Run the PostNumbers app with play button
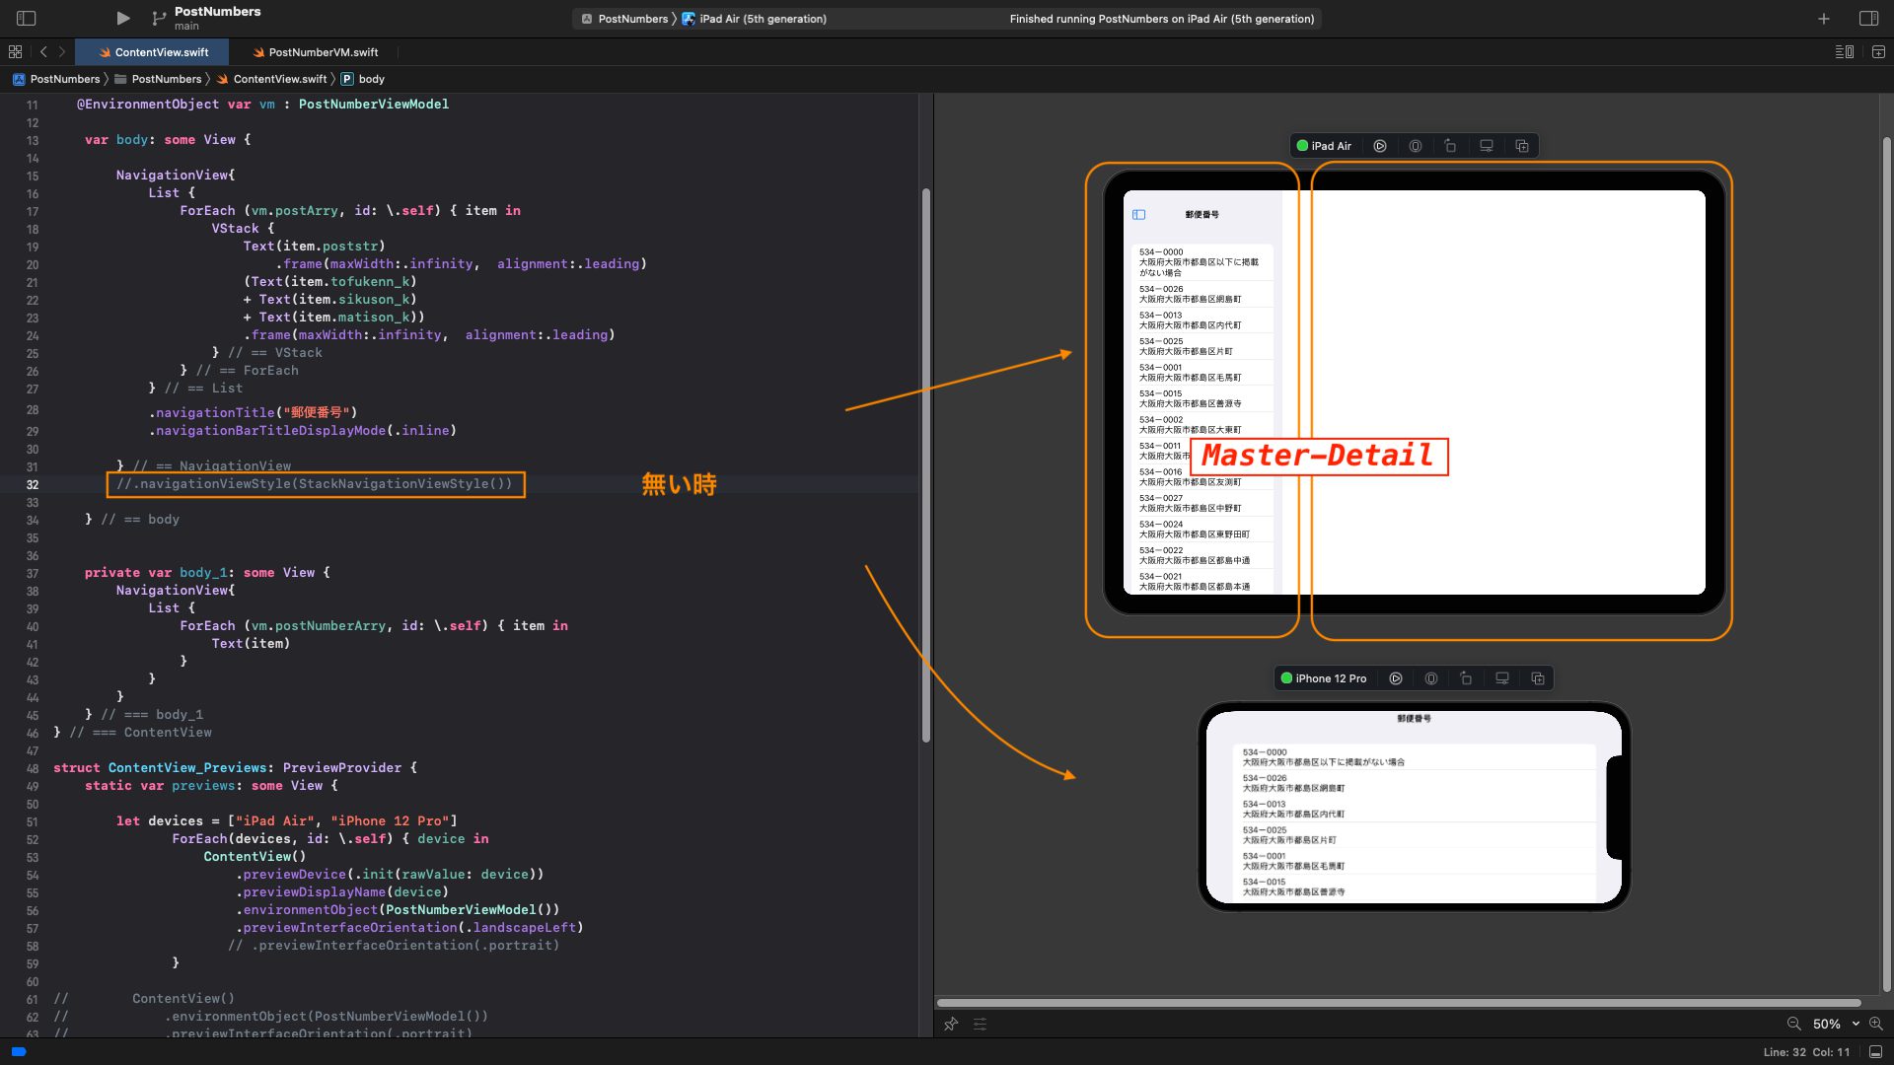The image size is (1894, 1065). pos(122,18)
